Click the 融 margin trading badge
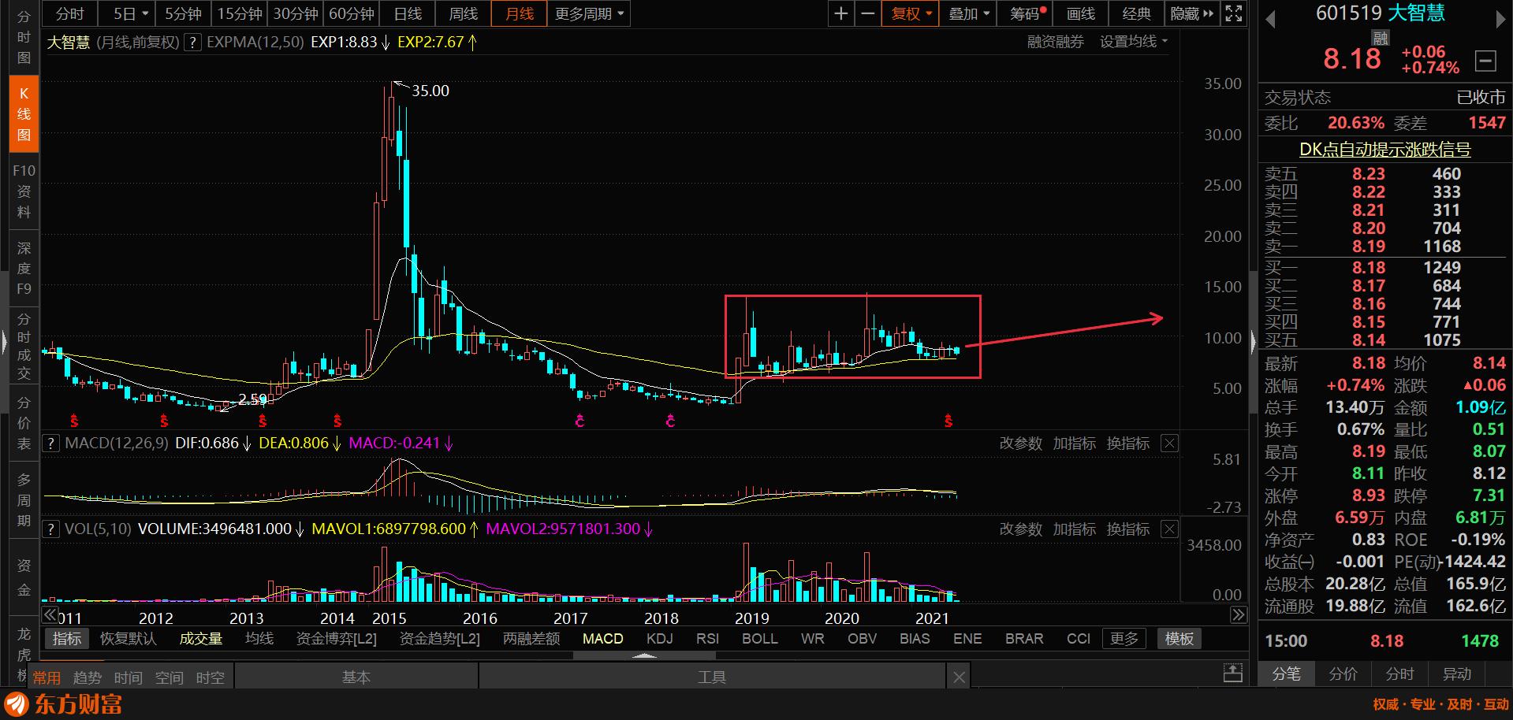The image size is (1513, 720). coord(1380,38)
